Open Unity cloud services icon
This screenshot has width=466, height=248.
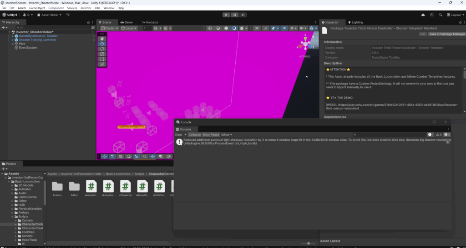[x=423, y=15]
